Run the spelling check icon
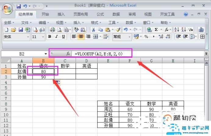 [x=76, y=30]
